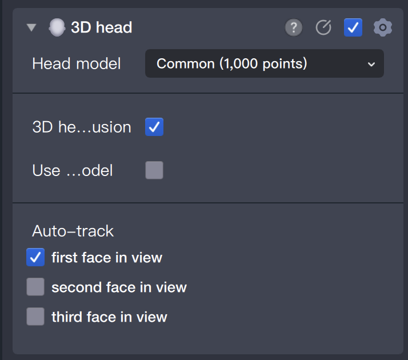
Task: Collapse the 3D head section
Action: (31, 27)
